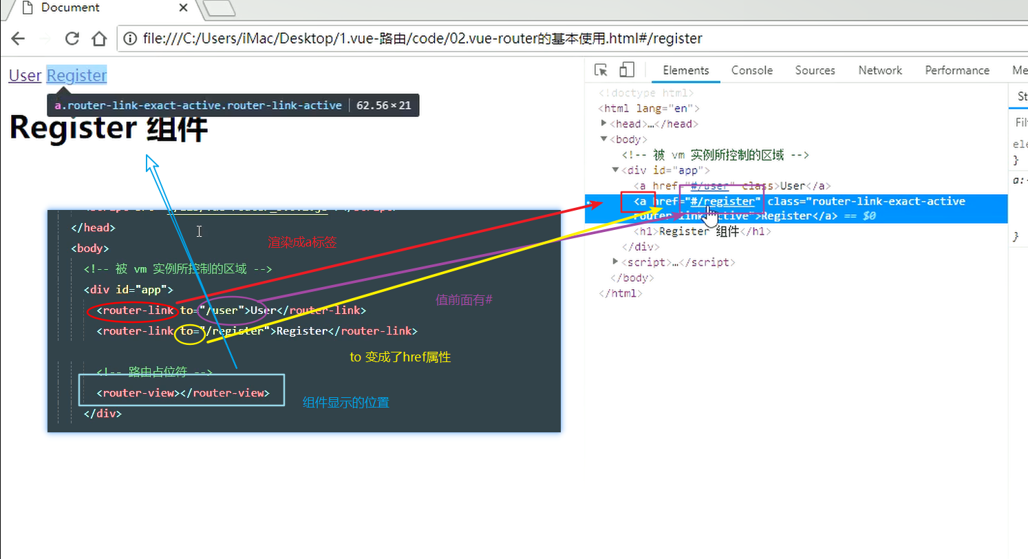Image resolution: width=1028 pixels, height=559 pixels.
Task: Click the DOM comment about vm 实例
Action: pyautogui.click(x=716, y=155)
